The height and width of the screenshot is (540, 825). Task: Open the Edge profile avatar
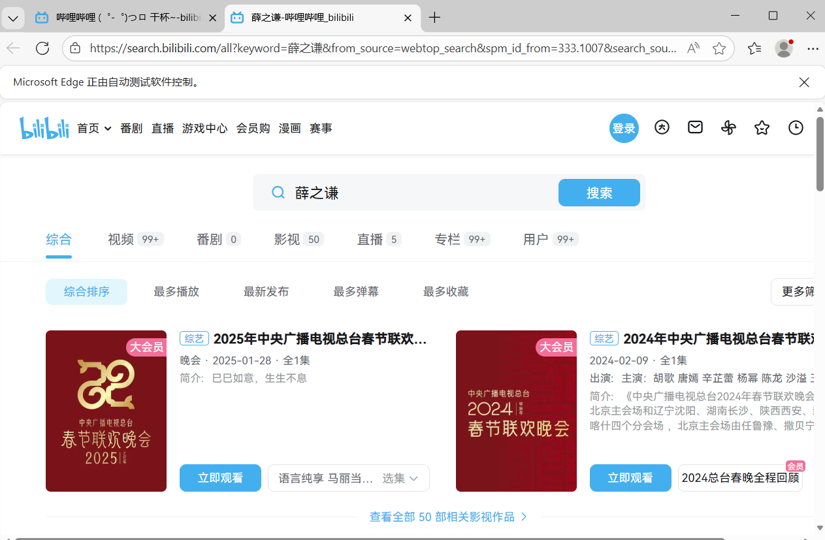click(784, 48)
